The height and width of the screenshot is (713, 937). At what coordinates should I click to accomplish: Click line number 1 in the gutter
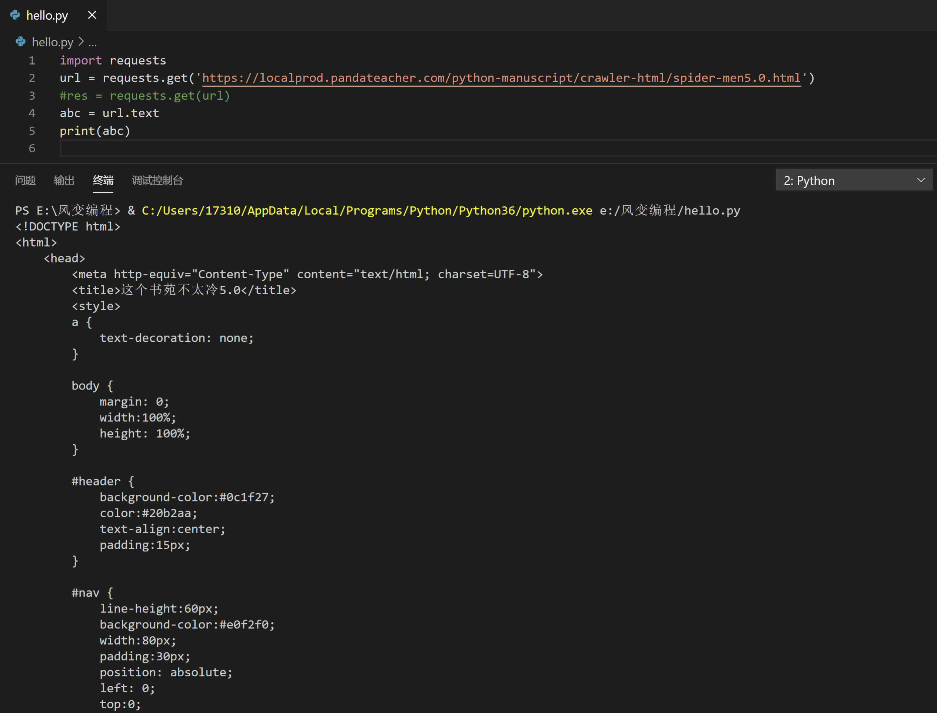pos(32,61)
